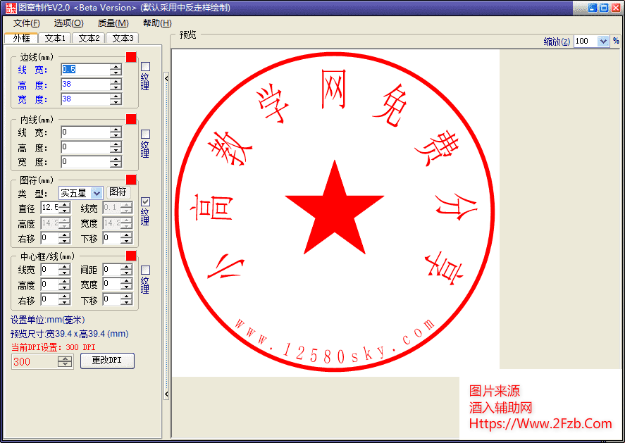Tick the 纹理 checkbox for 中心框/线

[x=146, y=270]
